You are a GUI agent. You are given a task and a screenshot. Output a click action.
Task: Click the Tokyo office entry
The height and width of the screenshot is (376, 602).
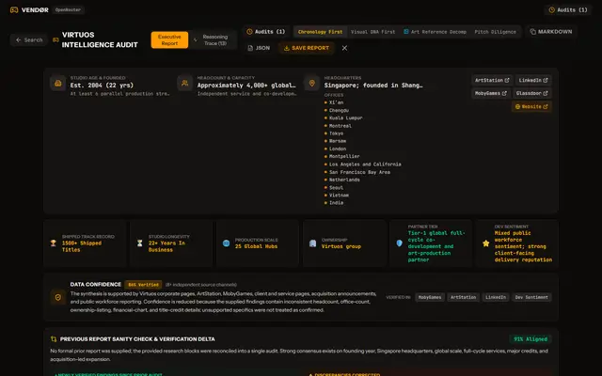[x=334, y=133]
